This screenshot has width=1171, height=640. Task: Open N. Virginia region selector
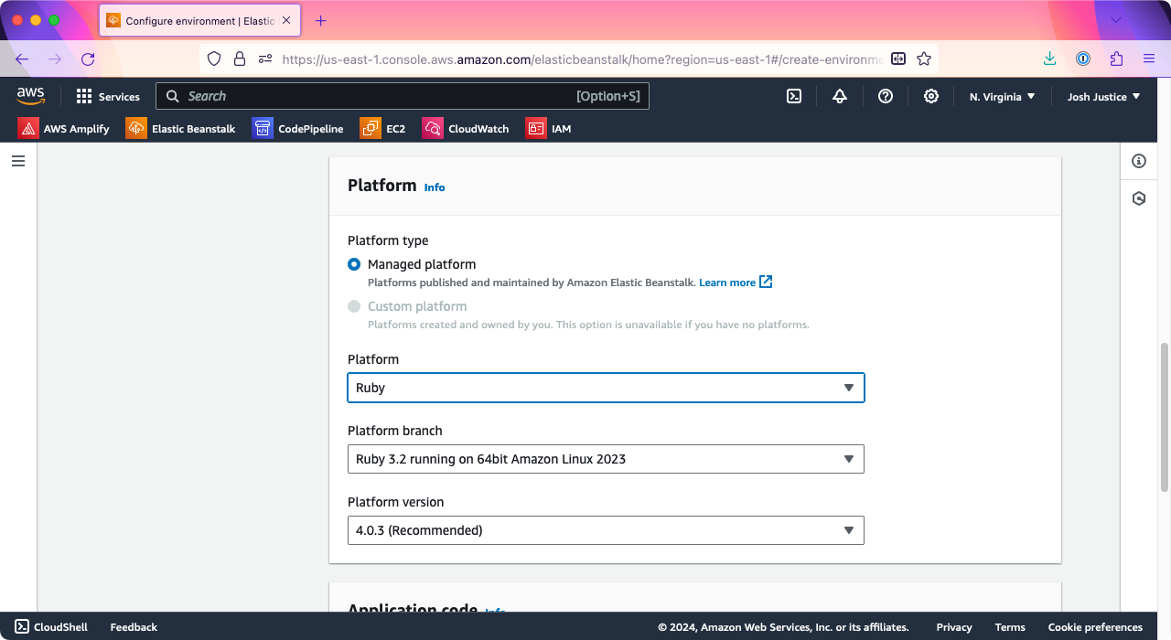click(x=1003, y=96)
